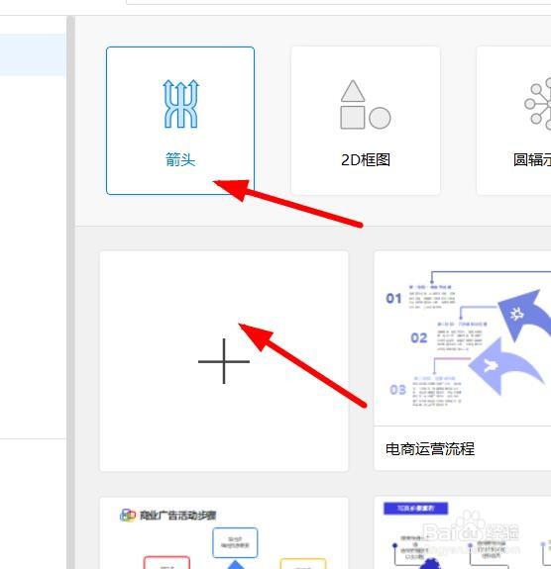Choose the 圆辐 radial diagram category
The image size is (551, 569).
coord(514,121)
